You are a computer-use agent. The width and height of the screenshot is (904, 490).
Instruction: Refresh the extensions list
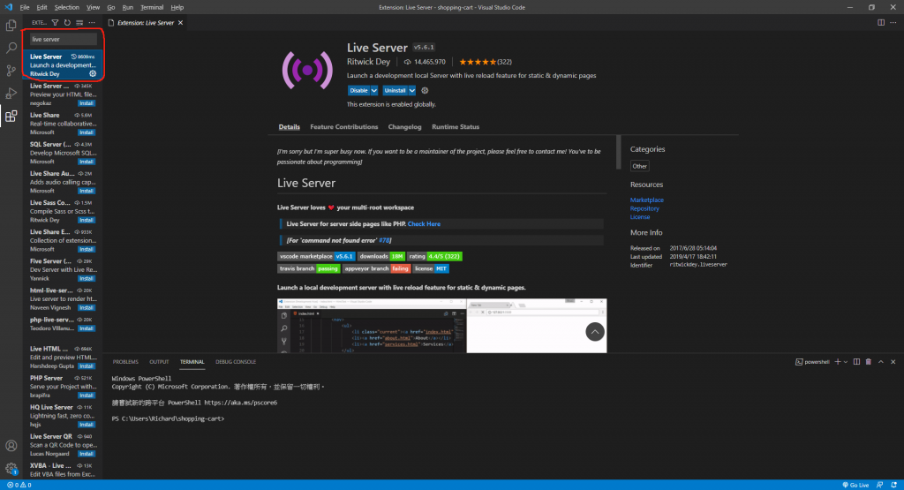(67, 22)
